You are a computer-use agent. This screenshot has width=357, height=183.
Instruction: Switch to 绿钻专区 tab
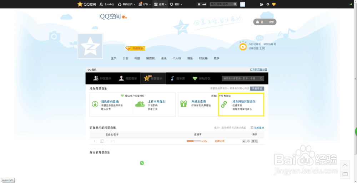[202, 78]
